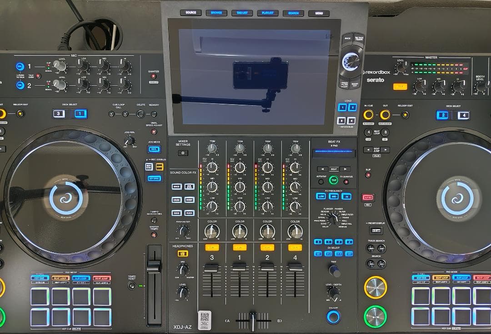The width and height of the screenshot is (491, 334).
Task: Switch to the PLAYLIST view above the screen
Action: pyautogui.click(x=268, y=13)
